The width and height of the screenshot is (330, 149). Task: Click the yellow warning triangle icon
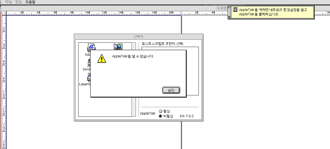pyautogui.click(x=101, y=59)
